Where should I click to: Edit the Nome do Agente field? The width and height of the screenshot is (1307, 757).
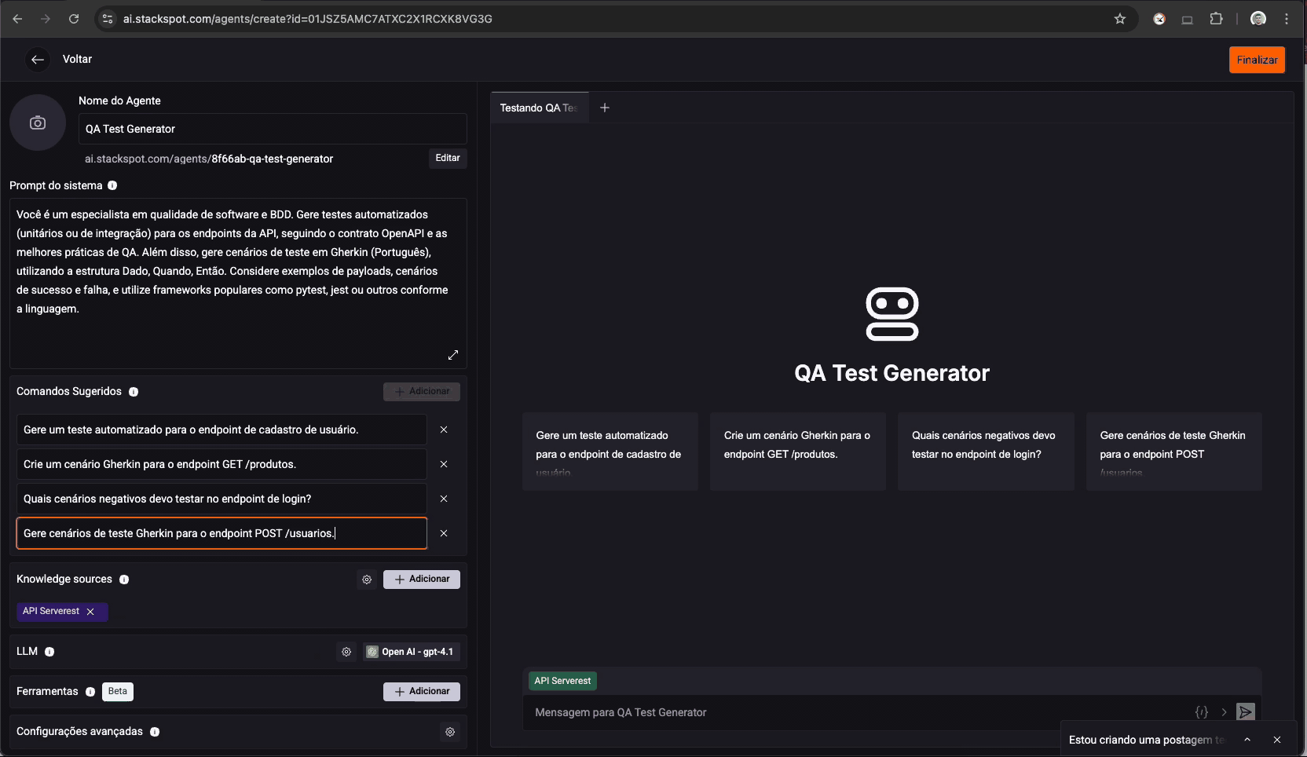point(273,129)
